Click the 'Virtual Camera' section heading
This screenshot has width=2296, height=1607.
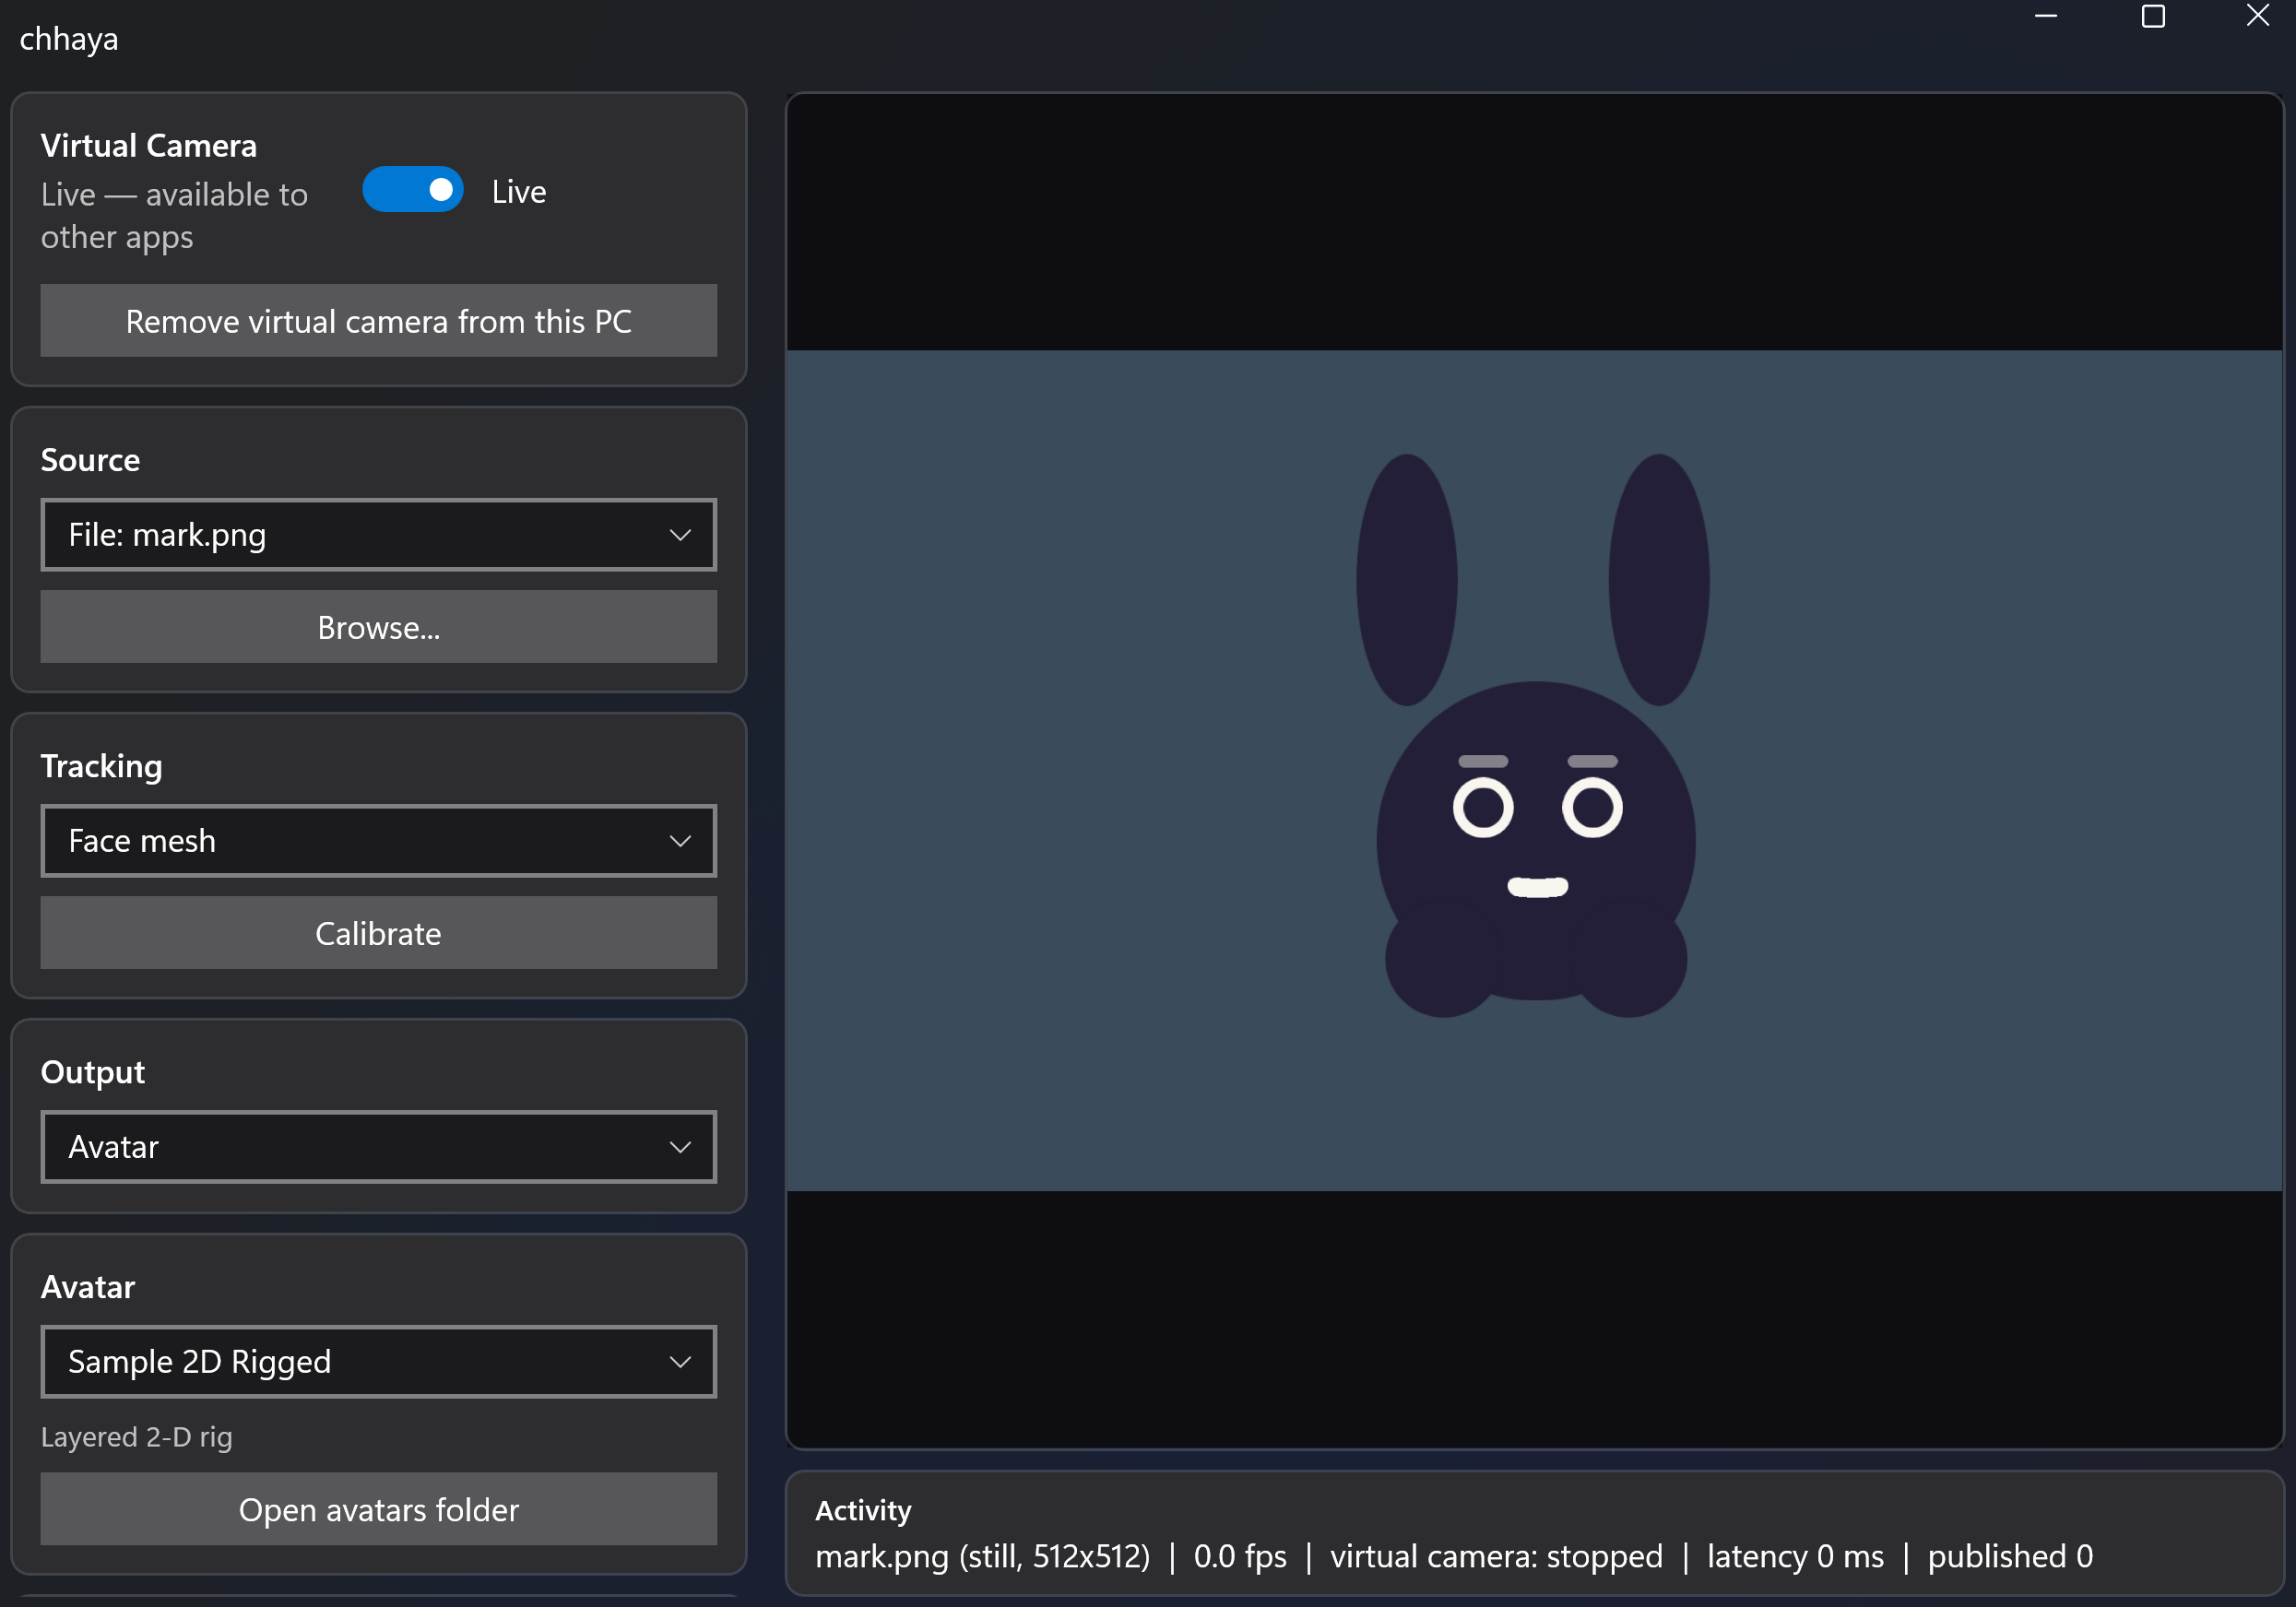[x=149, y=146]
